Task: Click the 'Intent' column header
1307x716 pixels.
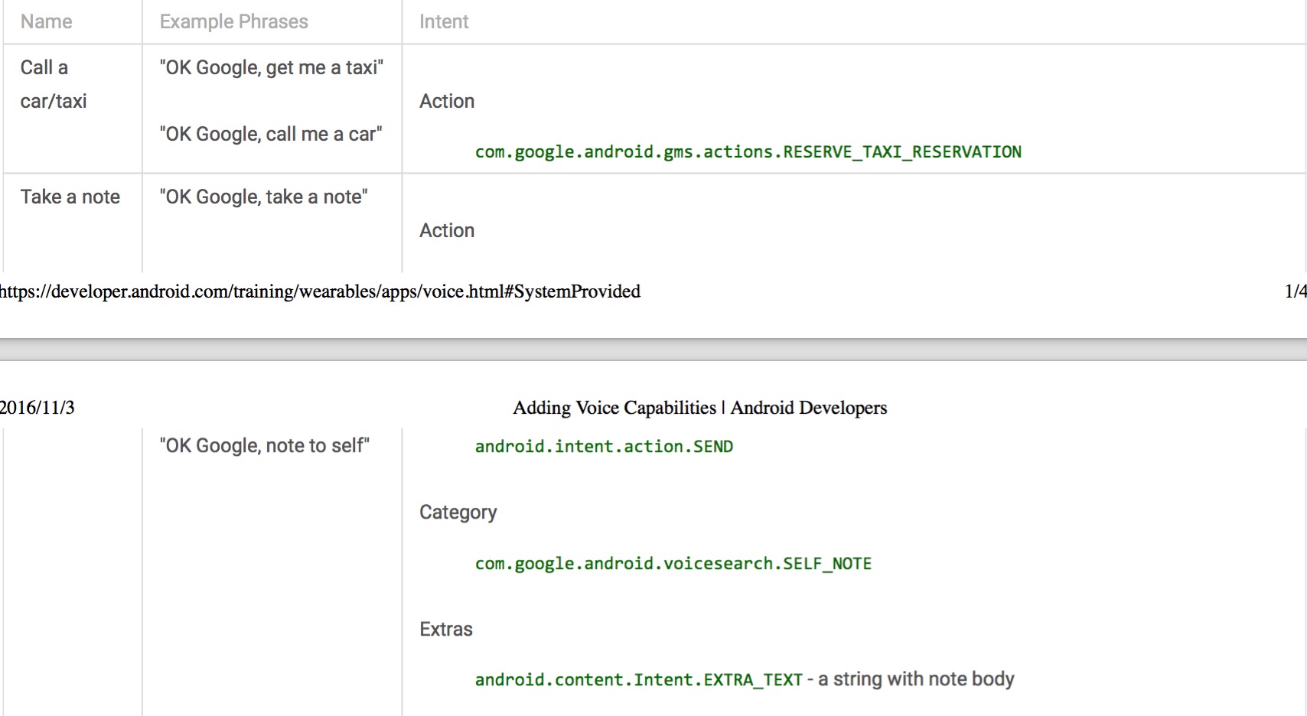Action: coord(444,21)
